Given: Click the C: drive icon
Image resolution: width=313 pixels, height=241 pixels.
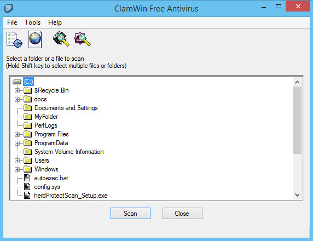Looking at the screenshot, I should (x=17, y=82).
